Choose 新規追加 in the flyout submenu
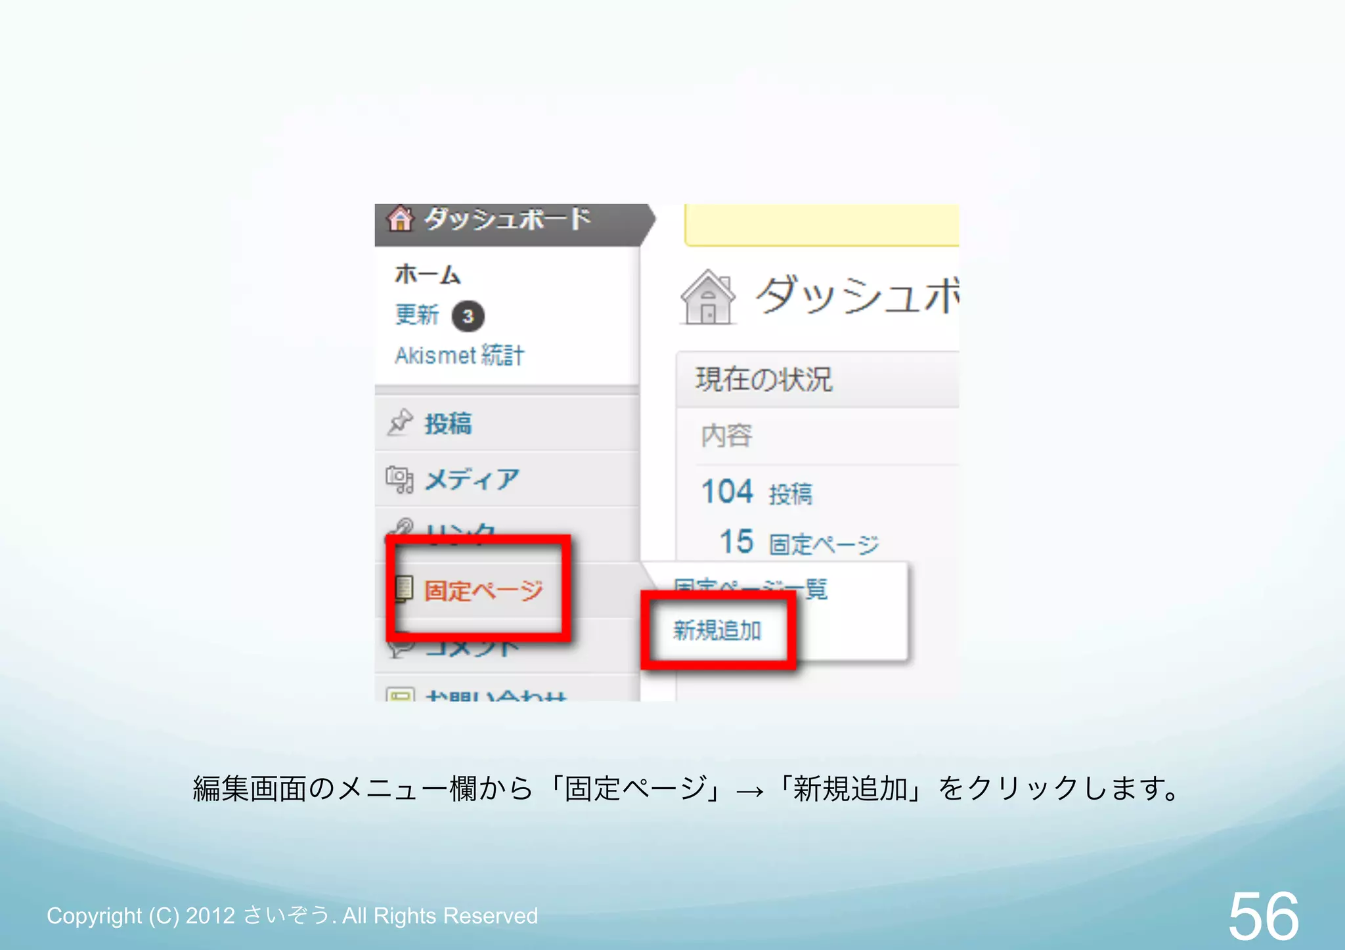The width and height of the screenshot is (1345, 950). point(717,630)
